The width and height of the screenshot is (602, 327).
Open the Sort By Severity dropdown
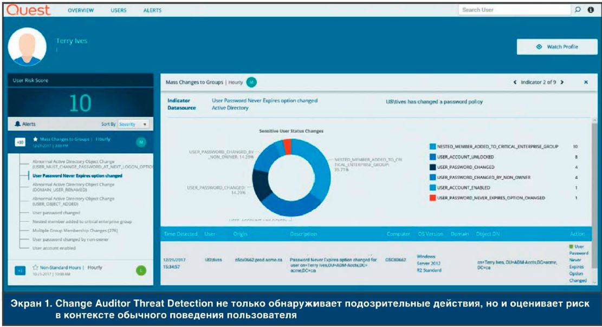(133, 125)
